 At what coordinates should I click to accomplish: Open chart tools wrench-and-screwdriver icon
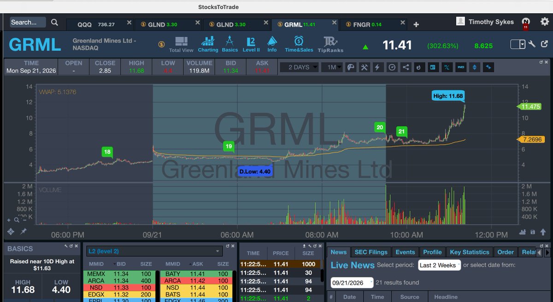(x=364, y=67)
